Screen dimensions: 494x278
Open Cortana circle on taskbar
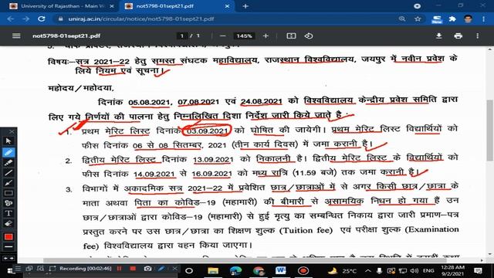[x=189, y=271]
